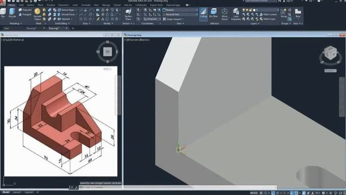This screenshot has width=346, height=195.
Task: Select the Box solid tool
Action: pos(3,13)
